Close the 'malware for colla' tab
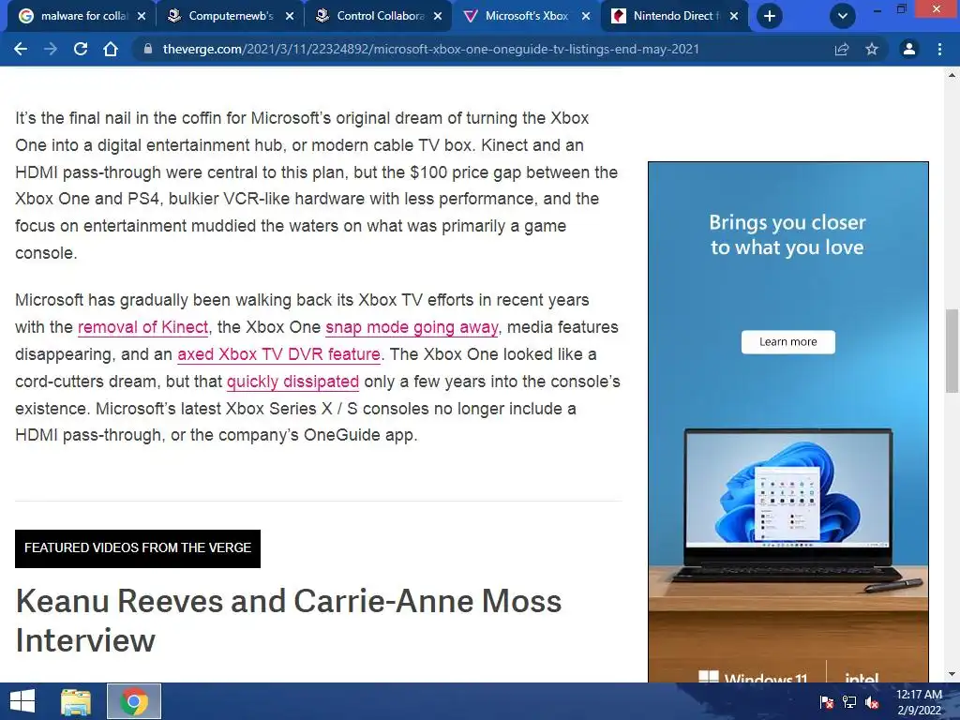This screenshot has width=960, height=720. point(142,16)
